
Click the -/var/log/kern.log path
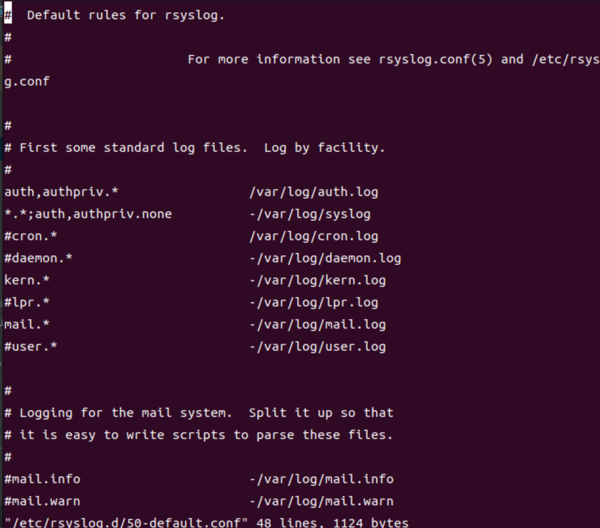pyautogui.click(x=318, y=280)
